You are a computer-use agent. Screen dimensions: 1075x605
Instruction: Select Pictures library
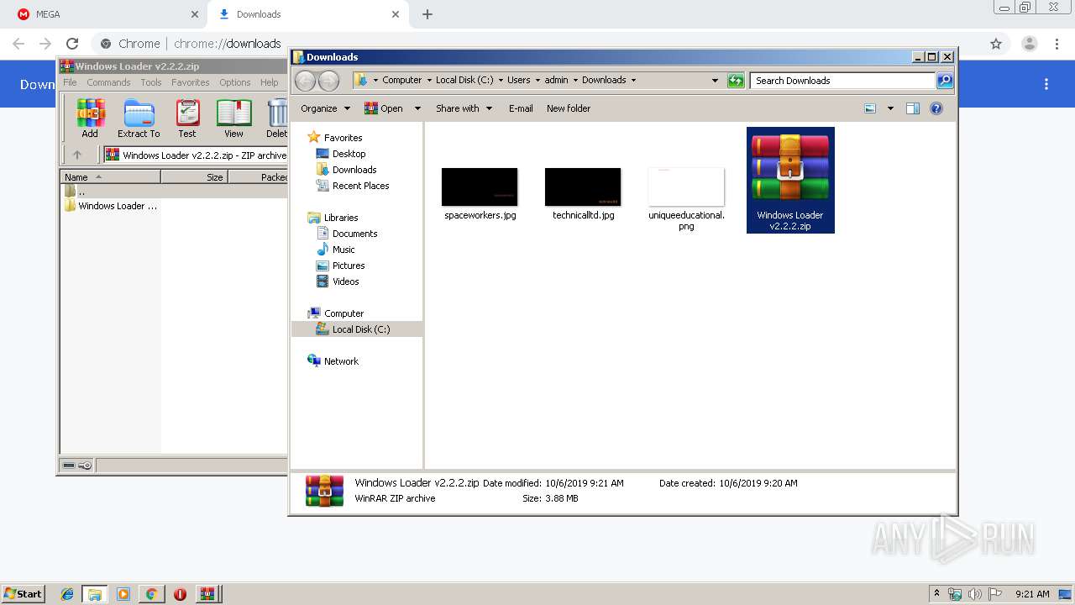pyautogui.click(x=340, y=266)
